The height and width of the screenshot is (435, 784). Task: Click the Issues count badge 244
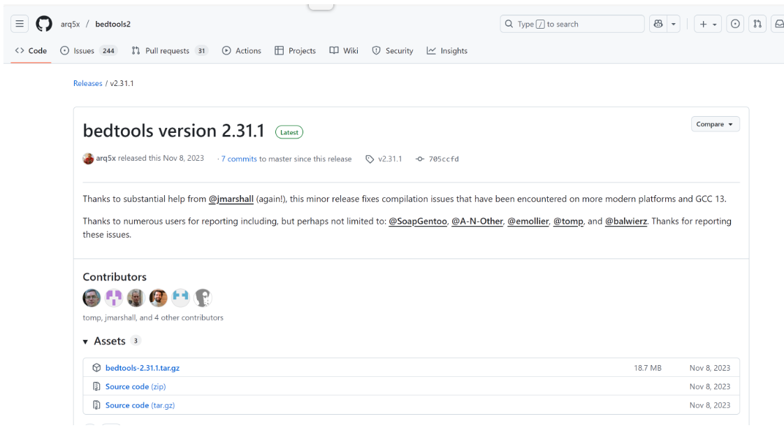point(108,50)
